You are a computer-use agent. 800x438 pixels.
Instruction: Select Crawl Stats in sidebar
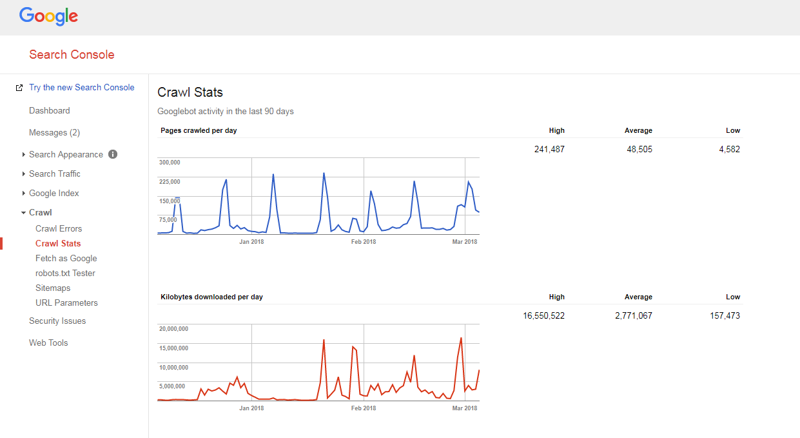coord(58,244)
